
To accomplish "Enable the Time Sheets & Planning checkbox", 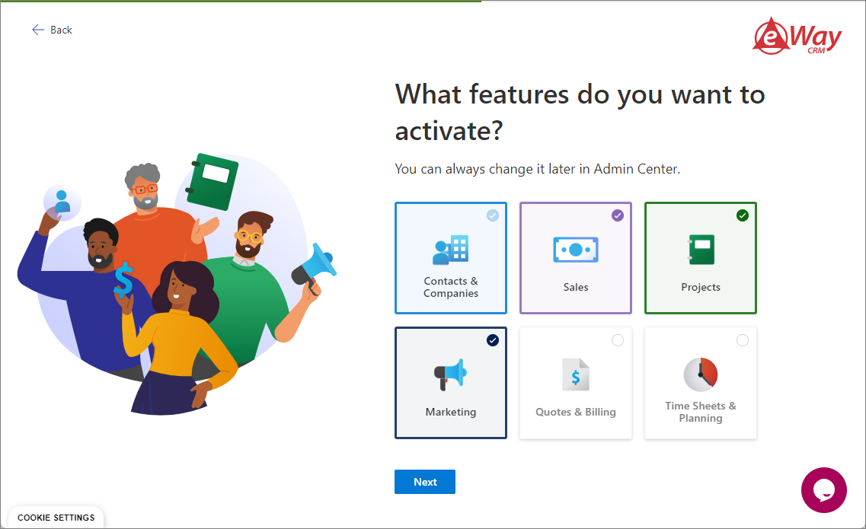I will [743, 340].
